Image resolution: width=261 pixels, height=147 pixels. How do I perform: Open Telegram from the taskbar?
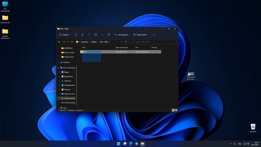[137, 144]
